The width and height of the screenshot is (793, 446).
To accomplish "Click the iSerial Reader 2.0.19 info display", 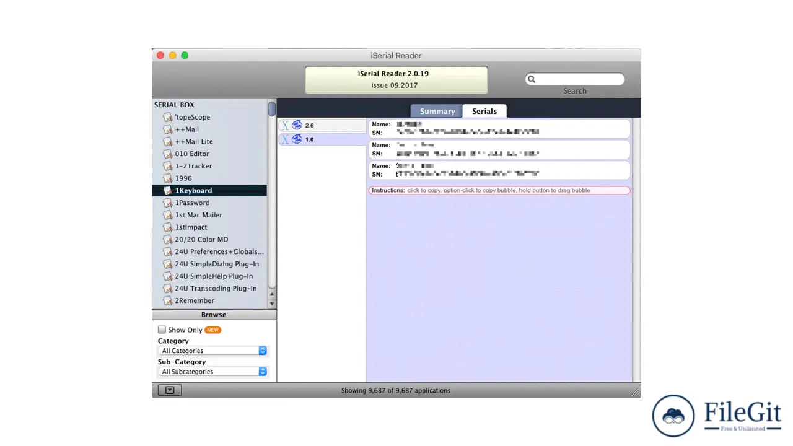I will (396, 79).
